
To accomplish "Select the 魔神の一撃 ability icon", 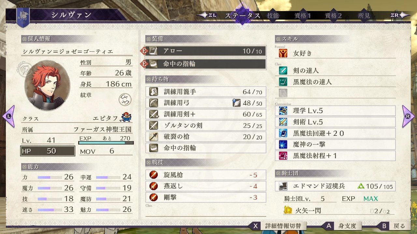I will (x=283, y=144).
